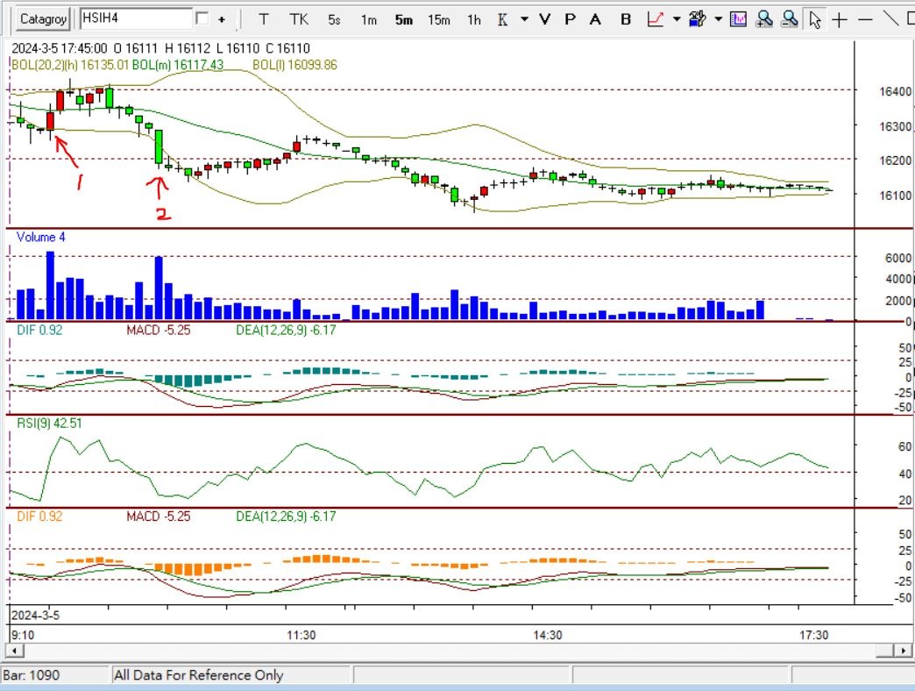Select the 1h timeframe option
Viewport: 915px width, 691px height.
(x=473, y=19)
